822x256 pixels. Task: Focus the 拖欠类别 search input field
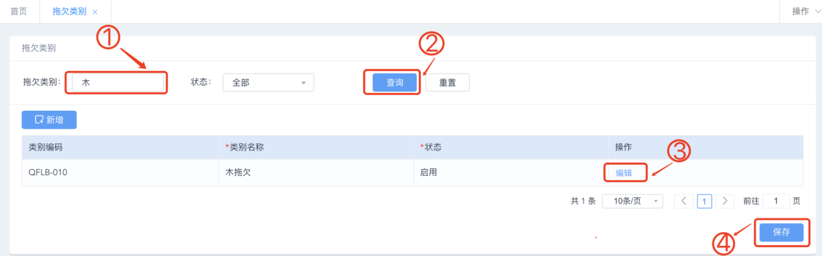click(118, 82)
